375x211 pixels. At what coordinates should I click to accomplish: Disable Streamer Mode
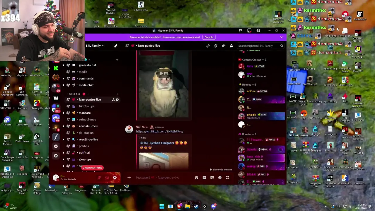209,38
